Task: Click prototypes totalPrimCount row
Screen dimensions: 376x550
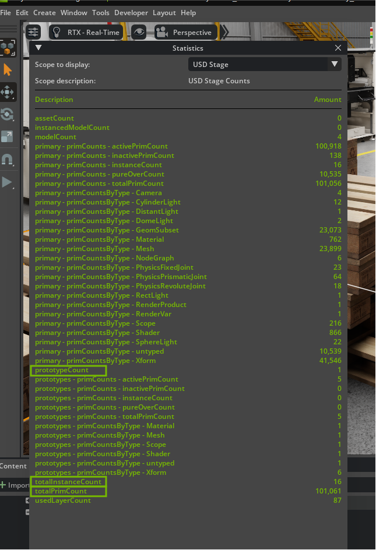Action: coord(188,417)
